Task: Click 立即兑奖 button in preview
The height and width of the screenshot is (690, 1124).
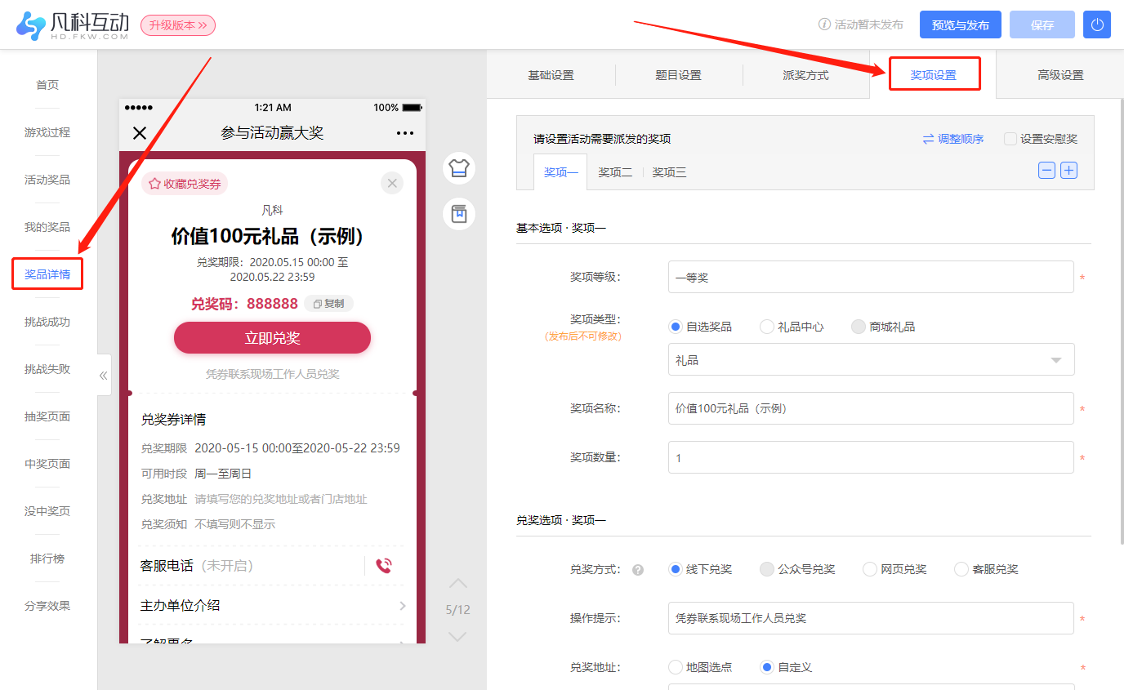Action: tap(272, 338)
